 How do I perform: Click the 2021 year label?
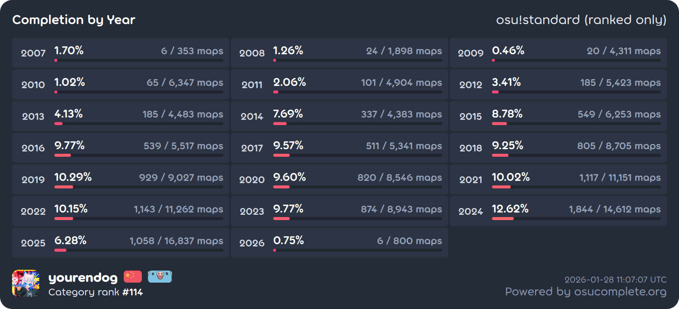[471, 180]
